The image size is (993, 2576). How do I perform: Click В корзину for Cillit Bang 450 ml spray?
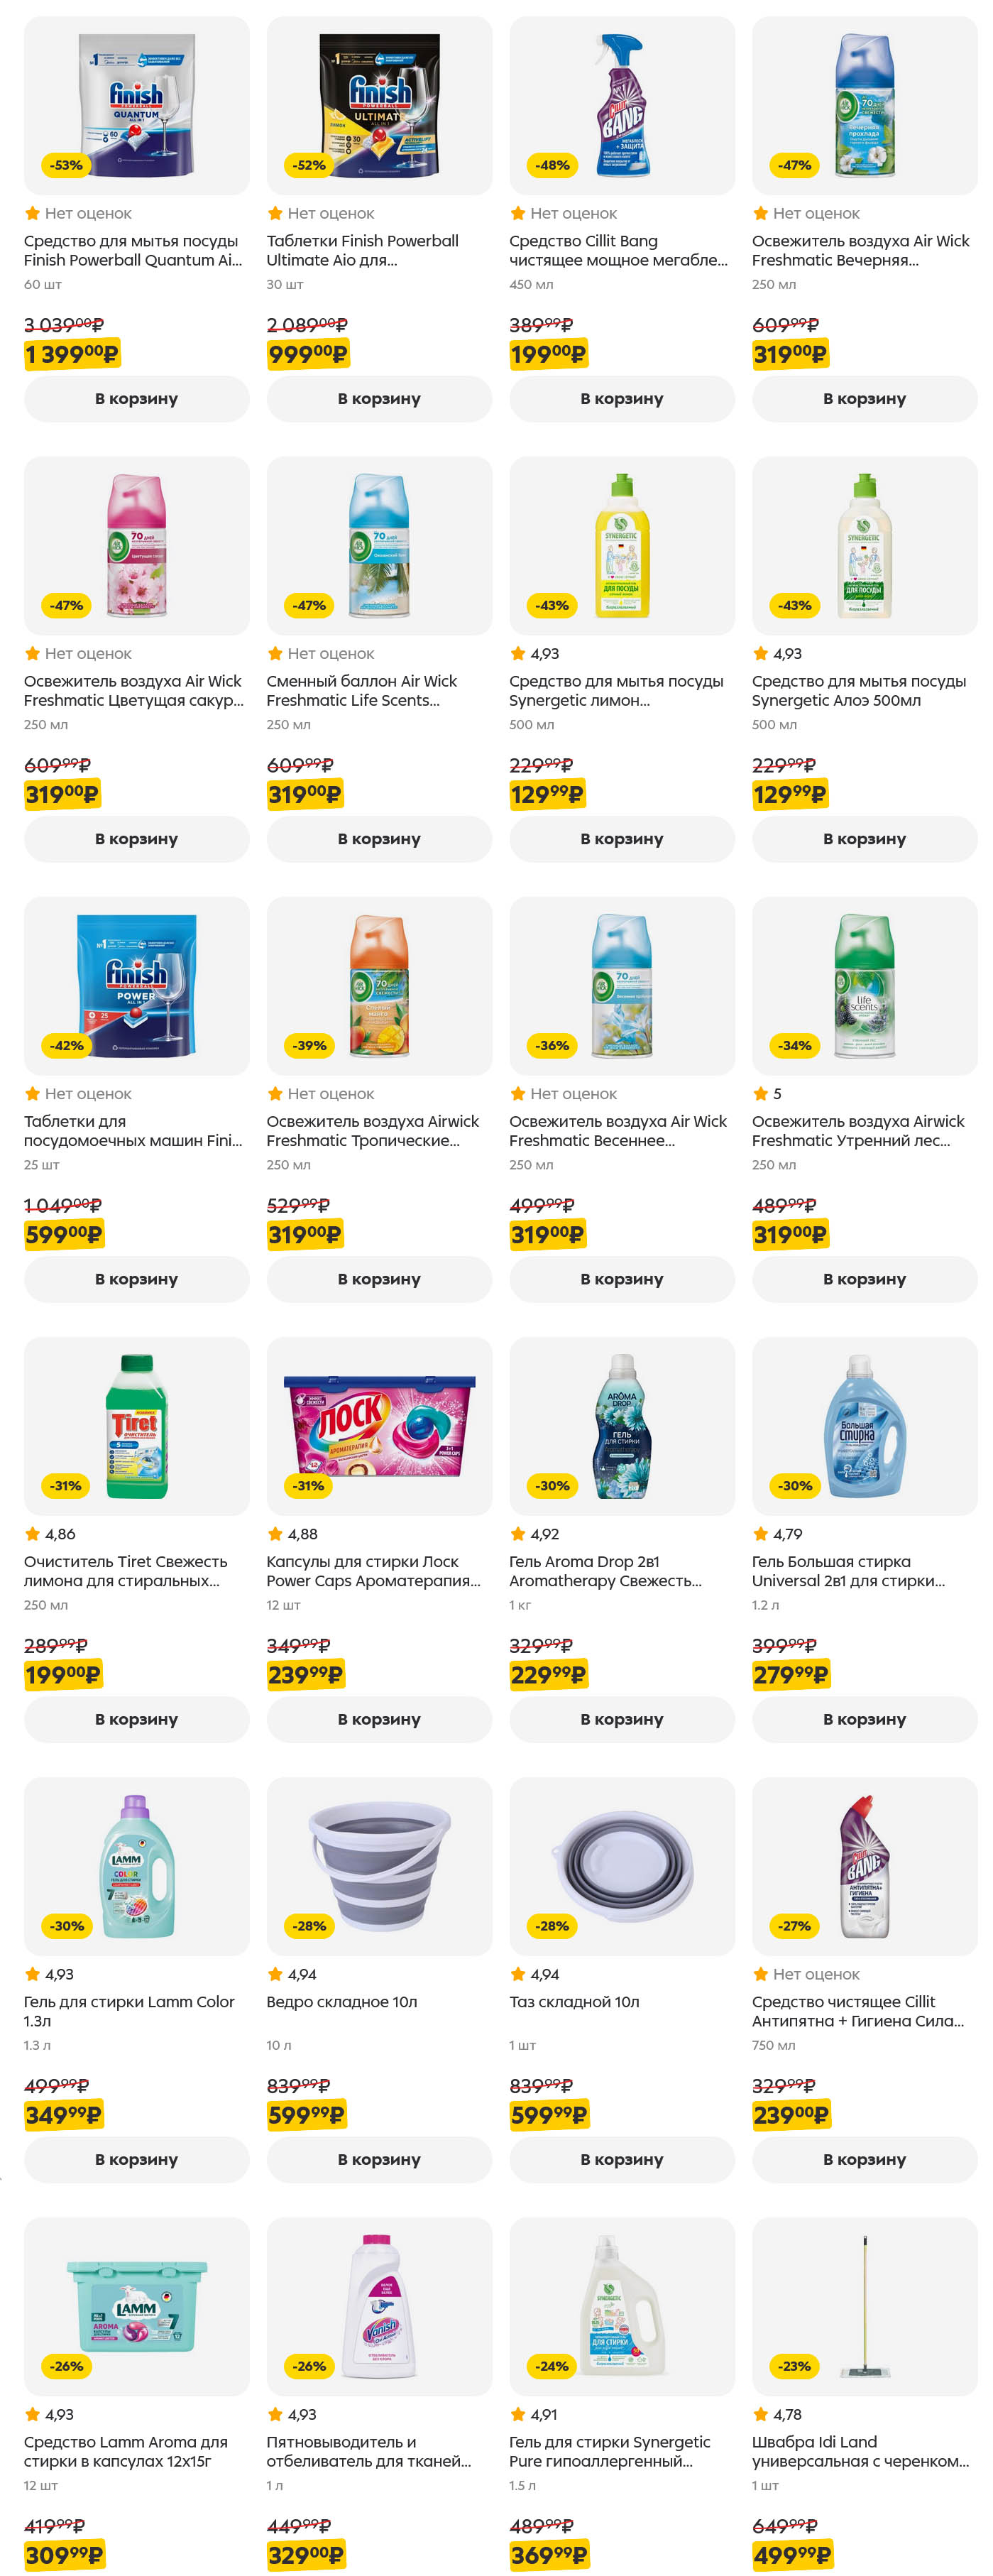(621, 399)
